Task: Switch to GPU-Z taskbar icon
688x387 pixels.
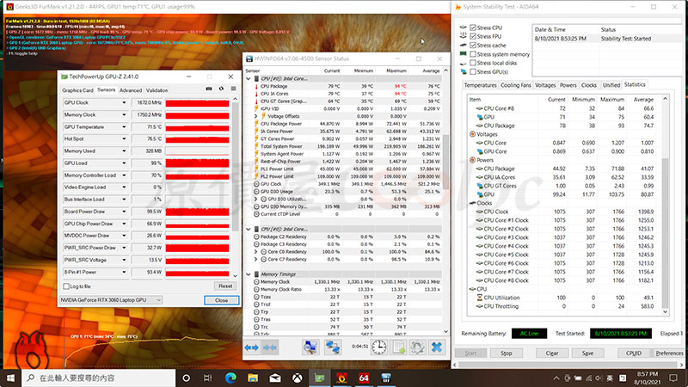Action: point(319,378)
